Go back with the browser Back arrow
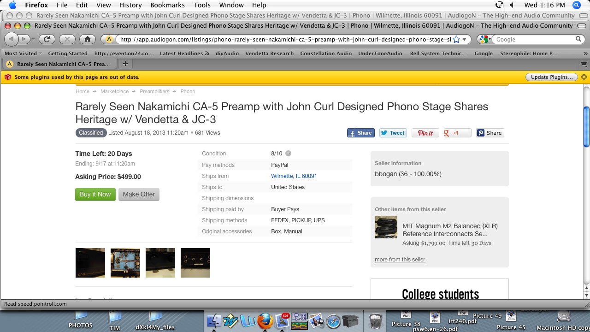 pos(11,39)
